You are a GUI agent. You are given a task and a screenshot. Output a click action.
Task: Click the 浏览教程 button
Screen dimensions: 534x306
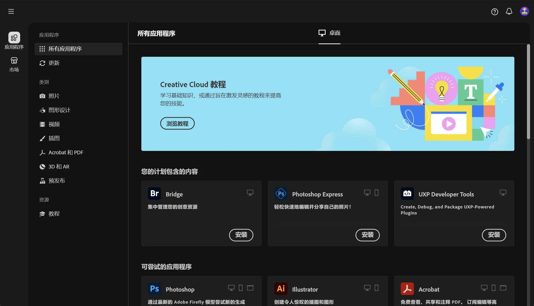coord(177,123)
